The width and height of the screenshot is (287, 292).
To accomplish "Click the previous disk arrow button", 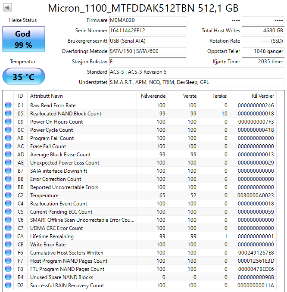I will [x=8, y=8].
